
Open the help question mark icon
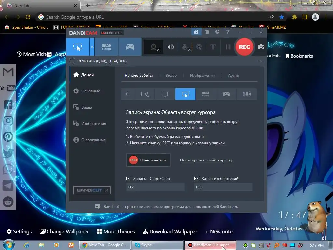(x=228, y=32)
